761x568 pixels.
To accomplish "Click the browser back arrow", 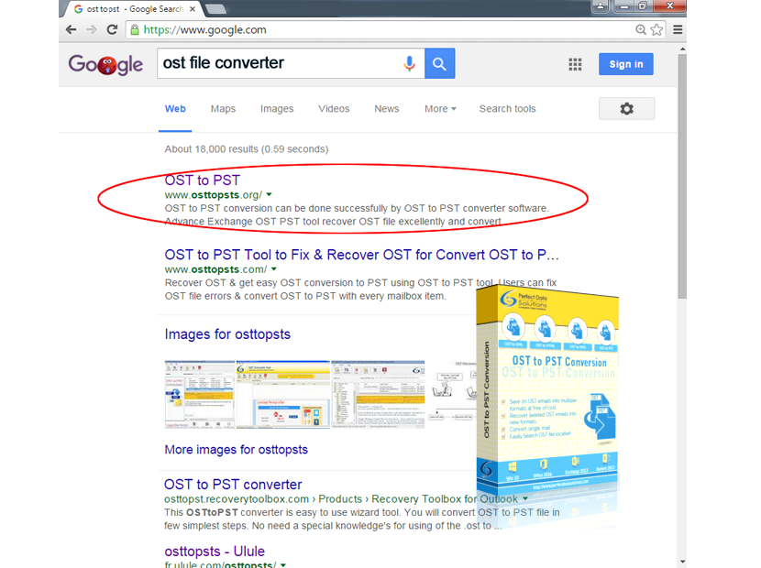I will (x=71, y=29).
